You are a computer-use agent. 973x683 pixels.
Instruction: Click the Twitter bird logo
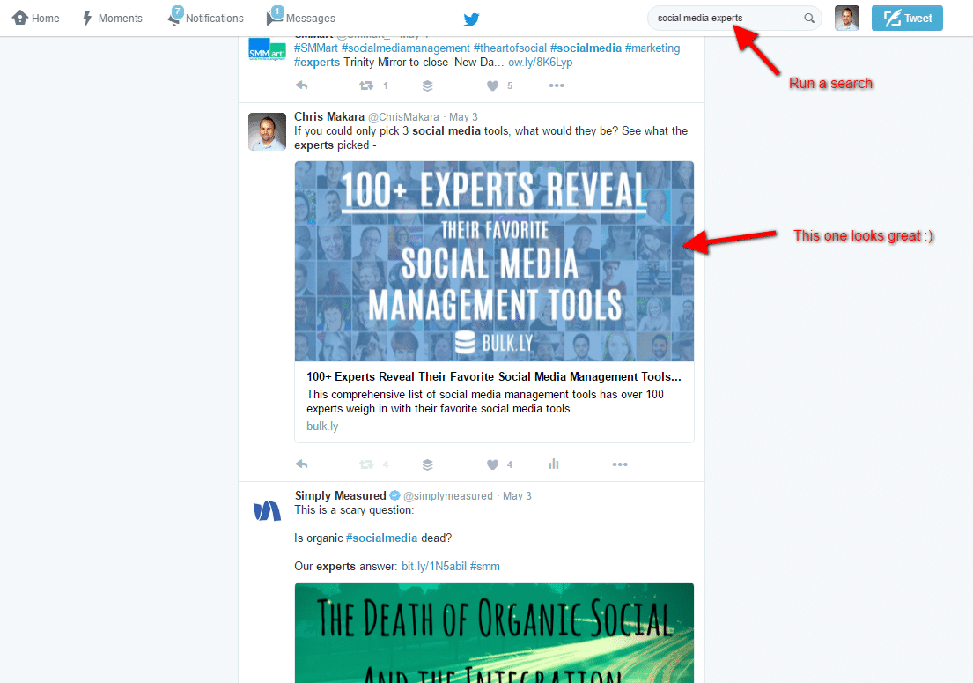[472, 19]
